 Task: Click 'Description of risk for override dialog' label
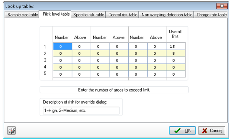point(75,102)
